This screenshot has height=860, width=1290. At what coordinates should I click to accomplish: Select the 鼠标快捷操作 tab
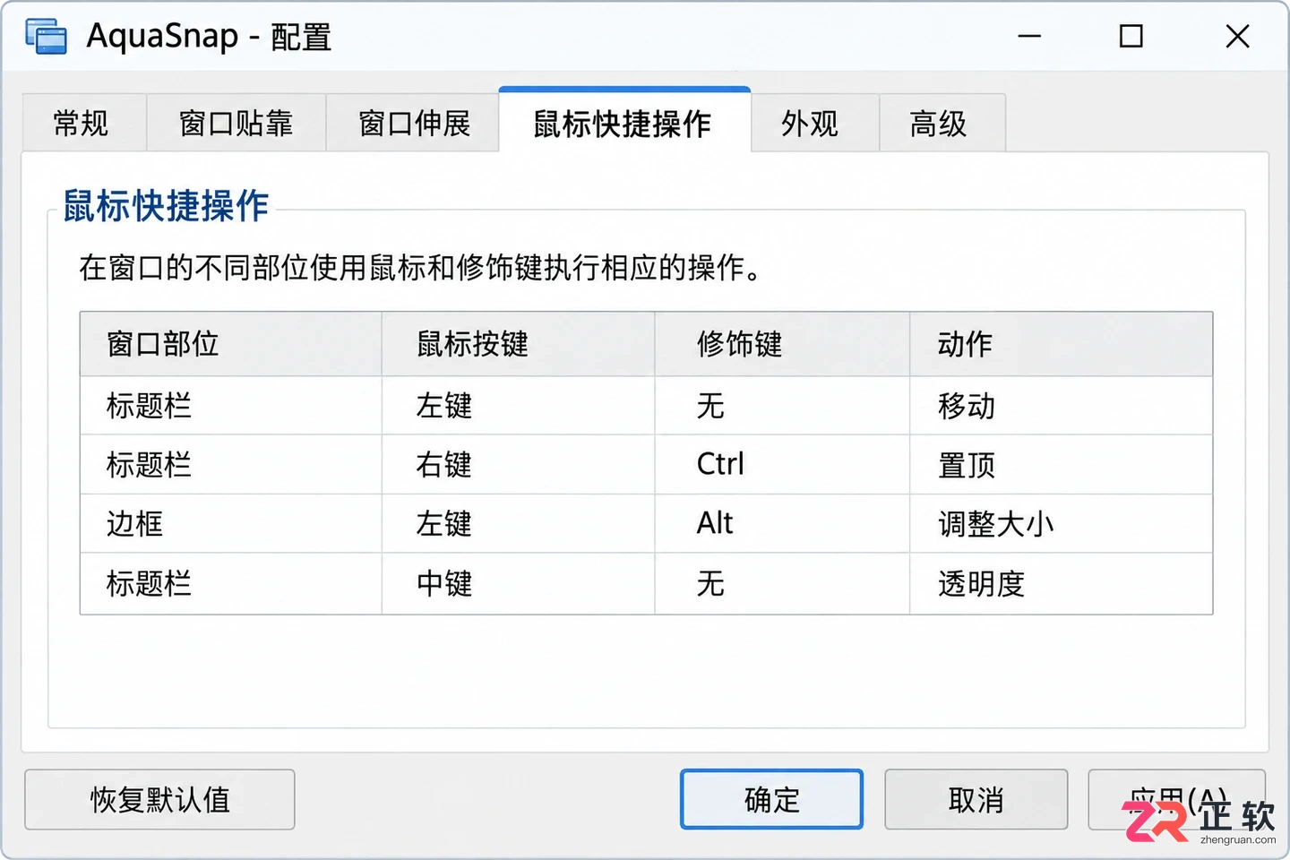tap(623, 122)
